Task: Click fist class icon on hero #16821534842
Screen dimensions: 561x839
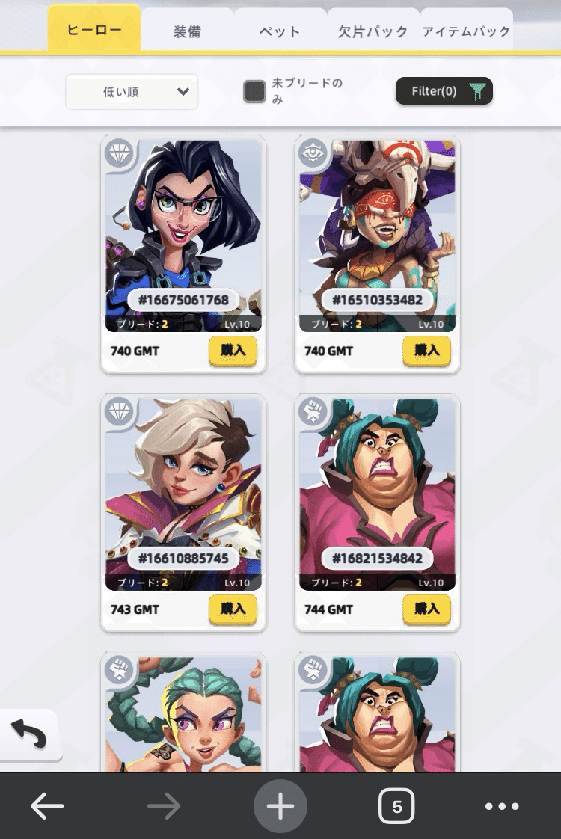Action: point(313,413)
